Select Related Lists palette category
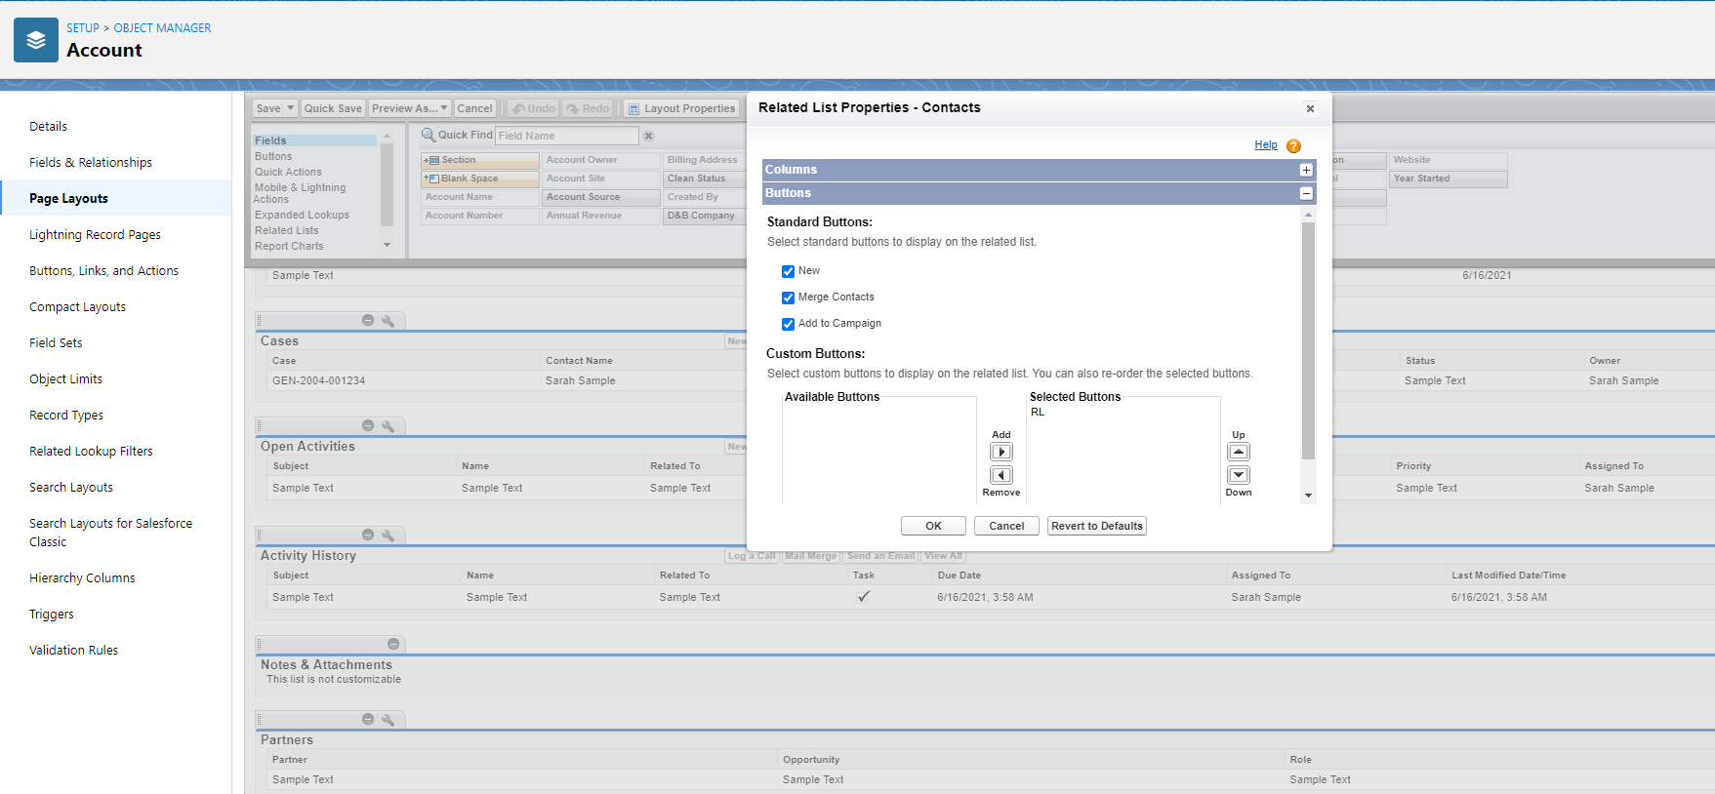1715x794 pixels. click(287, 230)
